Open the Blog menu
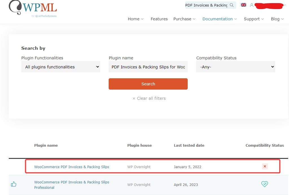Screen dimensions: 289x195 point(277,19)
